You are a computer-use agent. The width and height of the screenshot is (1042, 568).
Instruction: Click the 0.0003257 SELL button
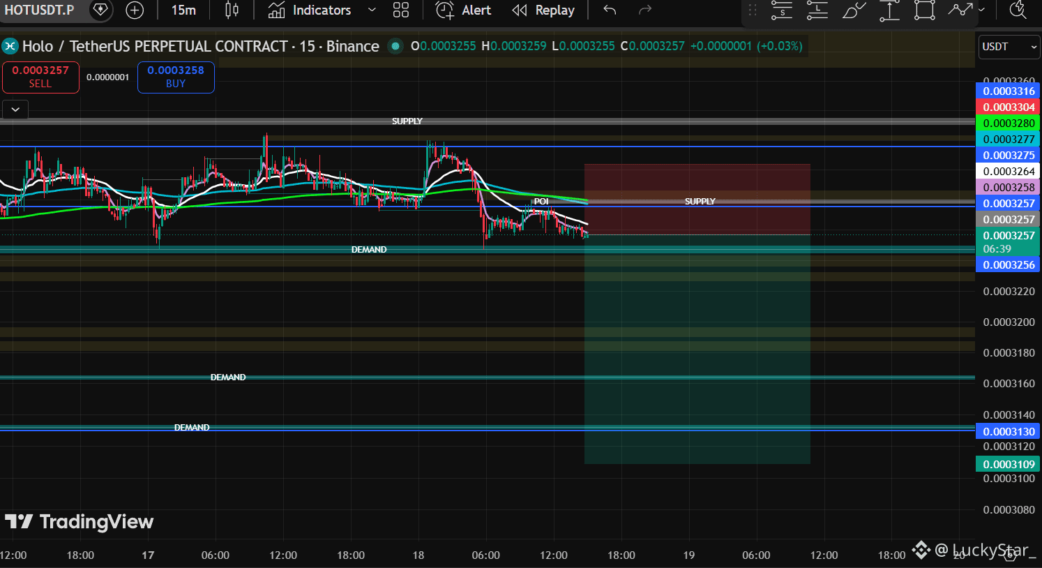point(40,77)
